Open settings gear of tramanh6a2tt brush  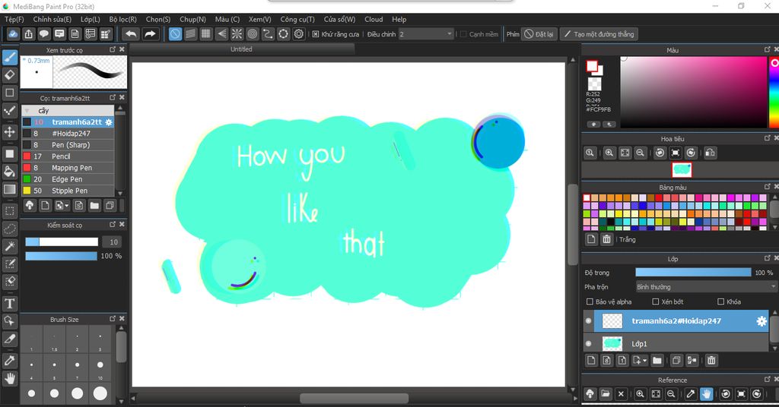tap(109, 122)
